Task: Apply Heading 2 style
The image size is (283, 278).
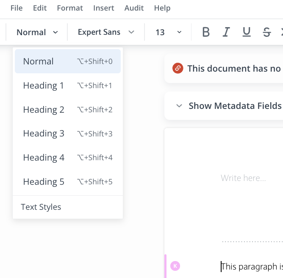Action: point(68,110)
